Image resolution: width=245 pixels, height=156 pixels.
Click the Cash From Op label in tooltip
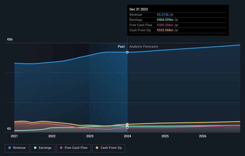point(140,30)
